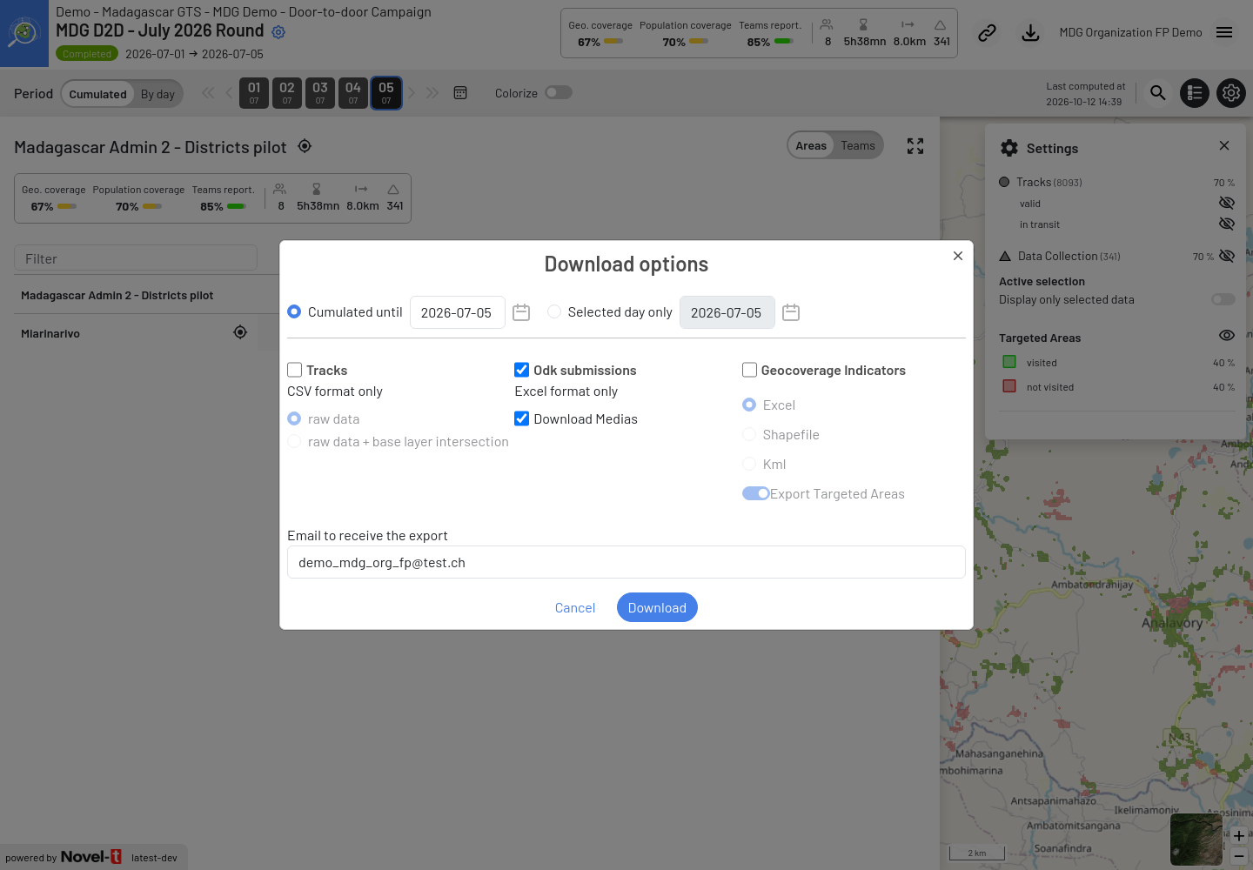
Task: Select the 'Selected day only' radio option
Action: point(554,311)
